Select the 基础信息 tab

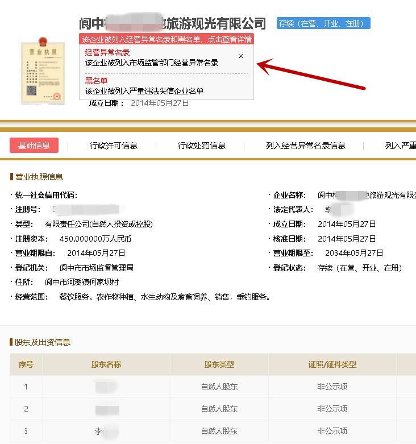coord(34,146)
